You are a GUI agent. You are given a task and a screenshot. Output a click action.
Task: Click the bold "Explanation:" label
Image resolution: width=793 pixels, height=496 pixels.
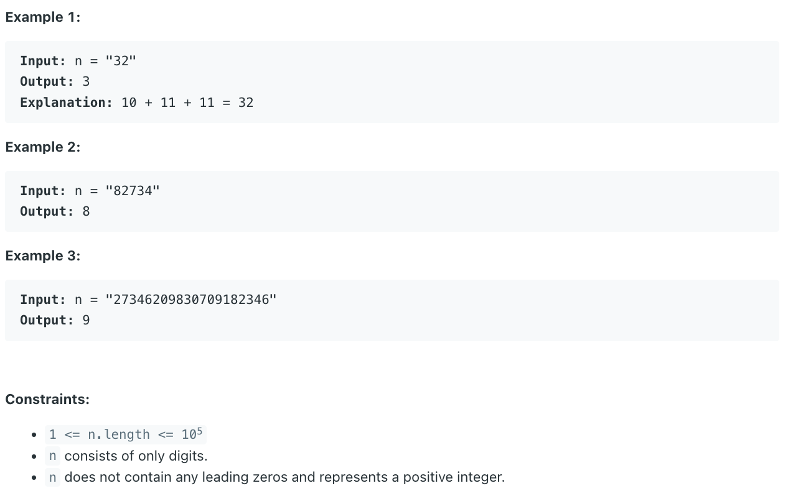(67, 103)
